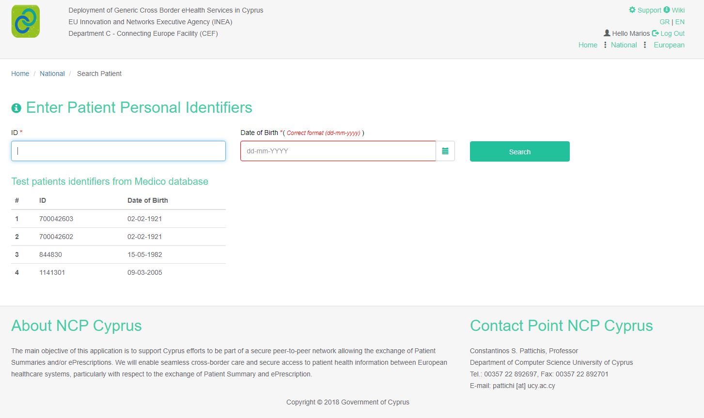This screenshot has width=704, height=418.
Task: Click the Wiki info icon
Action: point(667,10)
